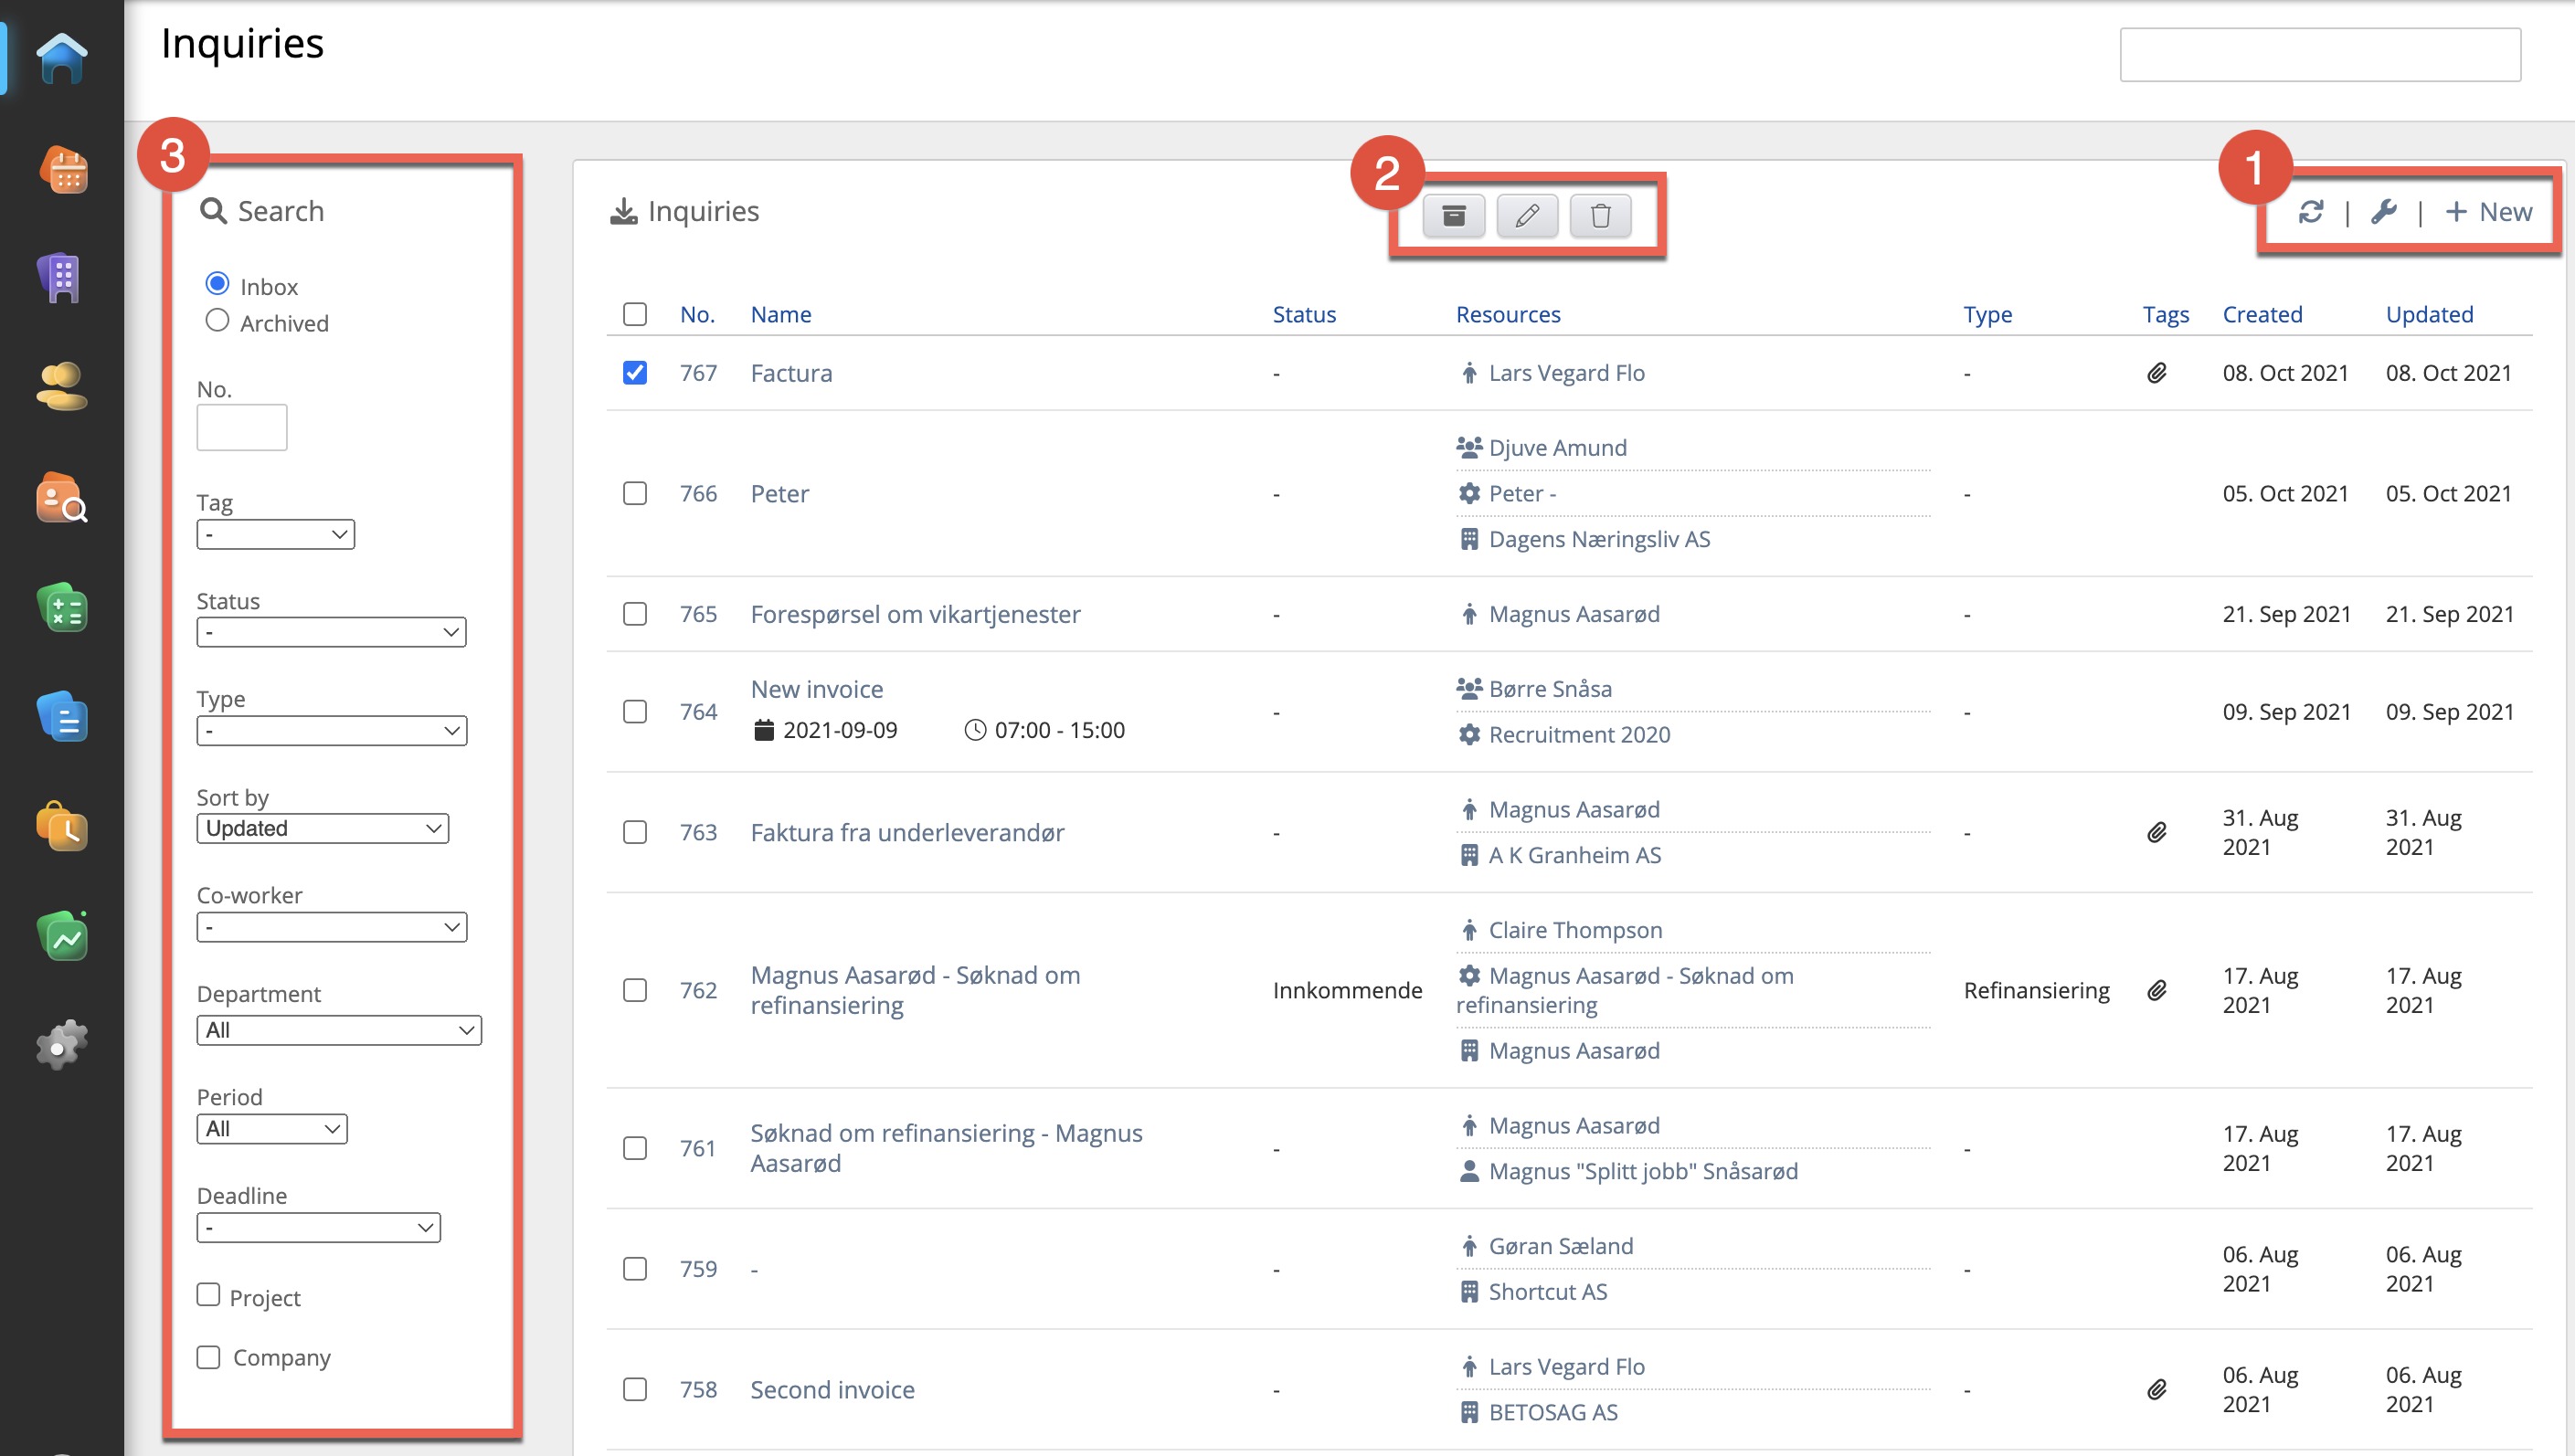The height and width of the screenshot is (1456, 2575).
Task: Open the Forespørsel om vikartjenester inquiry
Action: coord(915,614)
